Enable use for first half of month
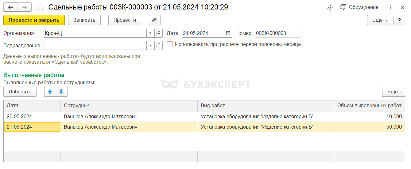 click(170, 44)
